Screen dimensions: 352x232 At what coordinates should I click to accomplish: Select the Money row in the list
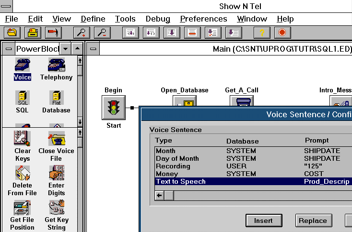253,174
